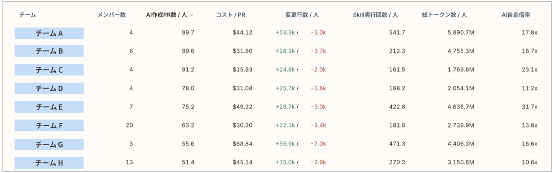Sort by the メンバー数 column header

pyautogui.click(x=112, y=15)
